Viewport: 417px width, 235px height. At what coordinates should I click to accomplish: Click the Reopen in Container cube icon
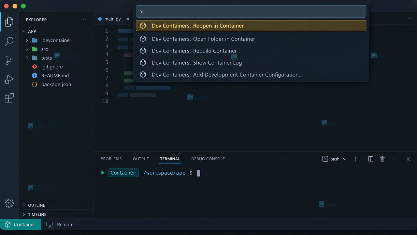point(143,26)
